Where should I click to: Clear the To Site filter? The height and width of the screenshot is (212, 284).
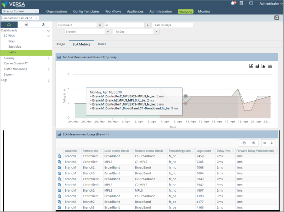(x=156, y=32)
